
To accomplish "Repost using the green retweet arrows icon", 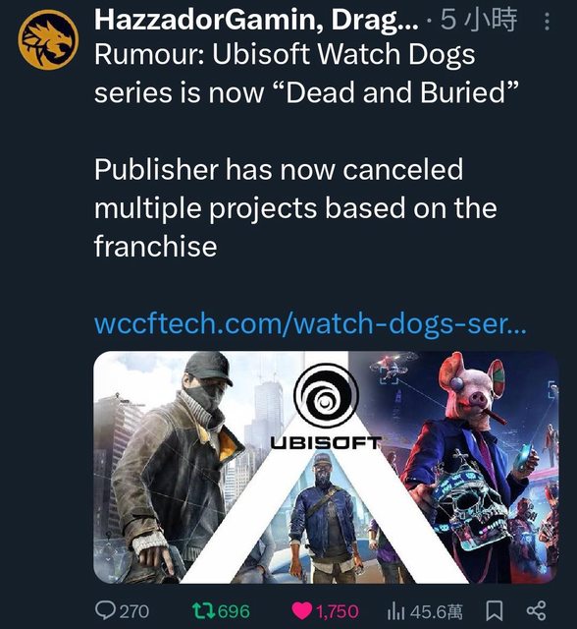I will pos(203,611).
